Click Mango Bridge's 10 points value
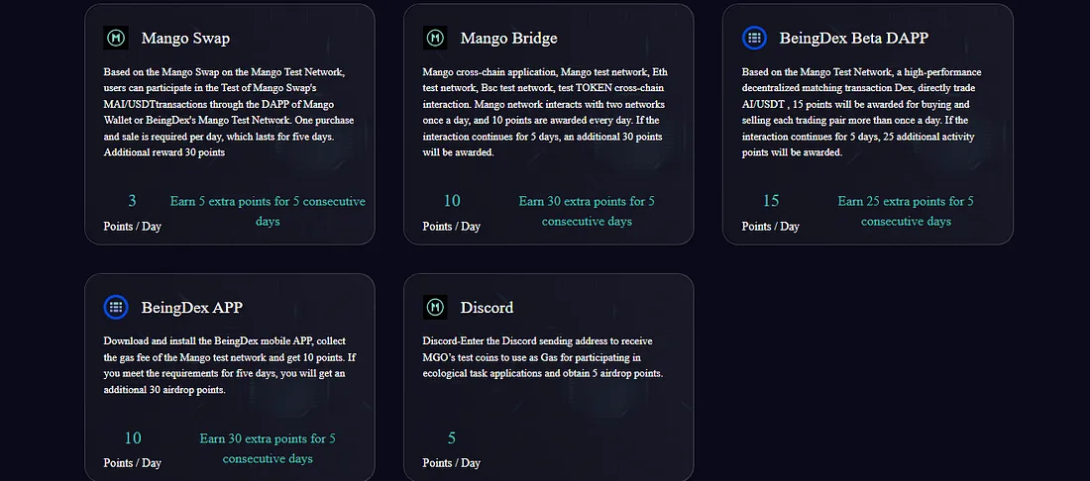Image resolution: width=1090 pixels, height=481 pixels. [x=452, y=201]
